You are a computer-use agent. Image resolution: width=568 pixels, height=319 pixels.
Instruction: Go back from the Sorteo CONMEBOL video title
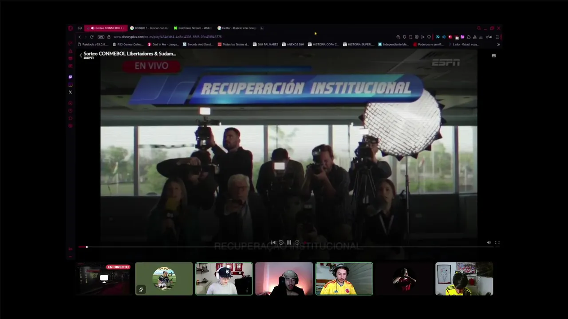81,55
